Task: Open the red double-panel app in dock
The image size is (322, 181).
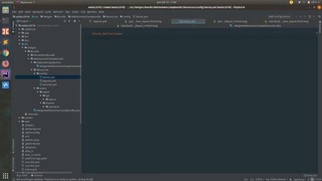Action: click(6, 31)
